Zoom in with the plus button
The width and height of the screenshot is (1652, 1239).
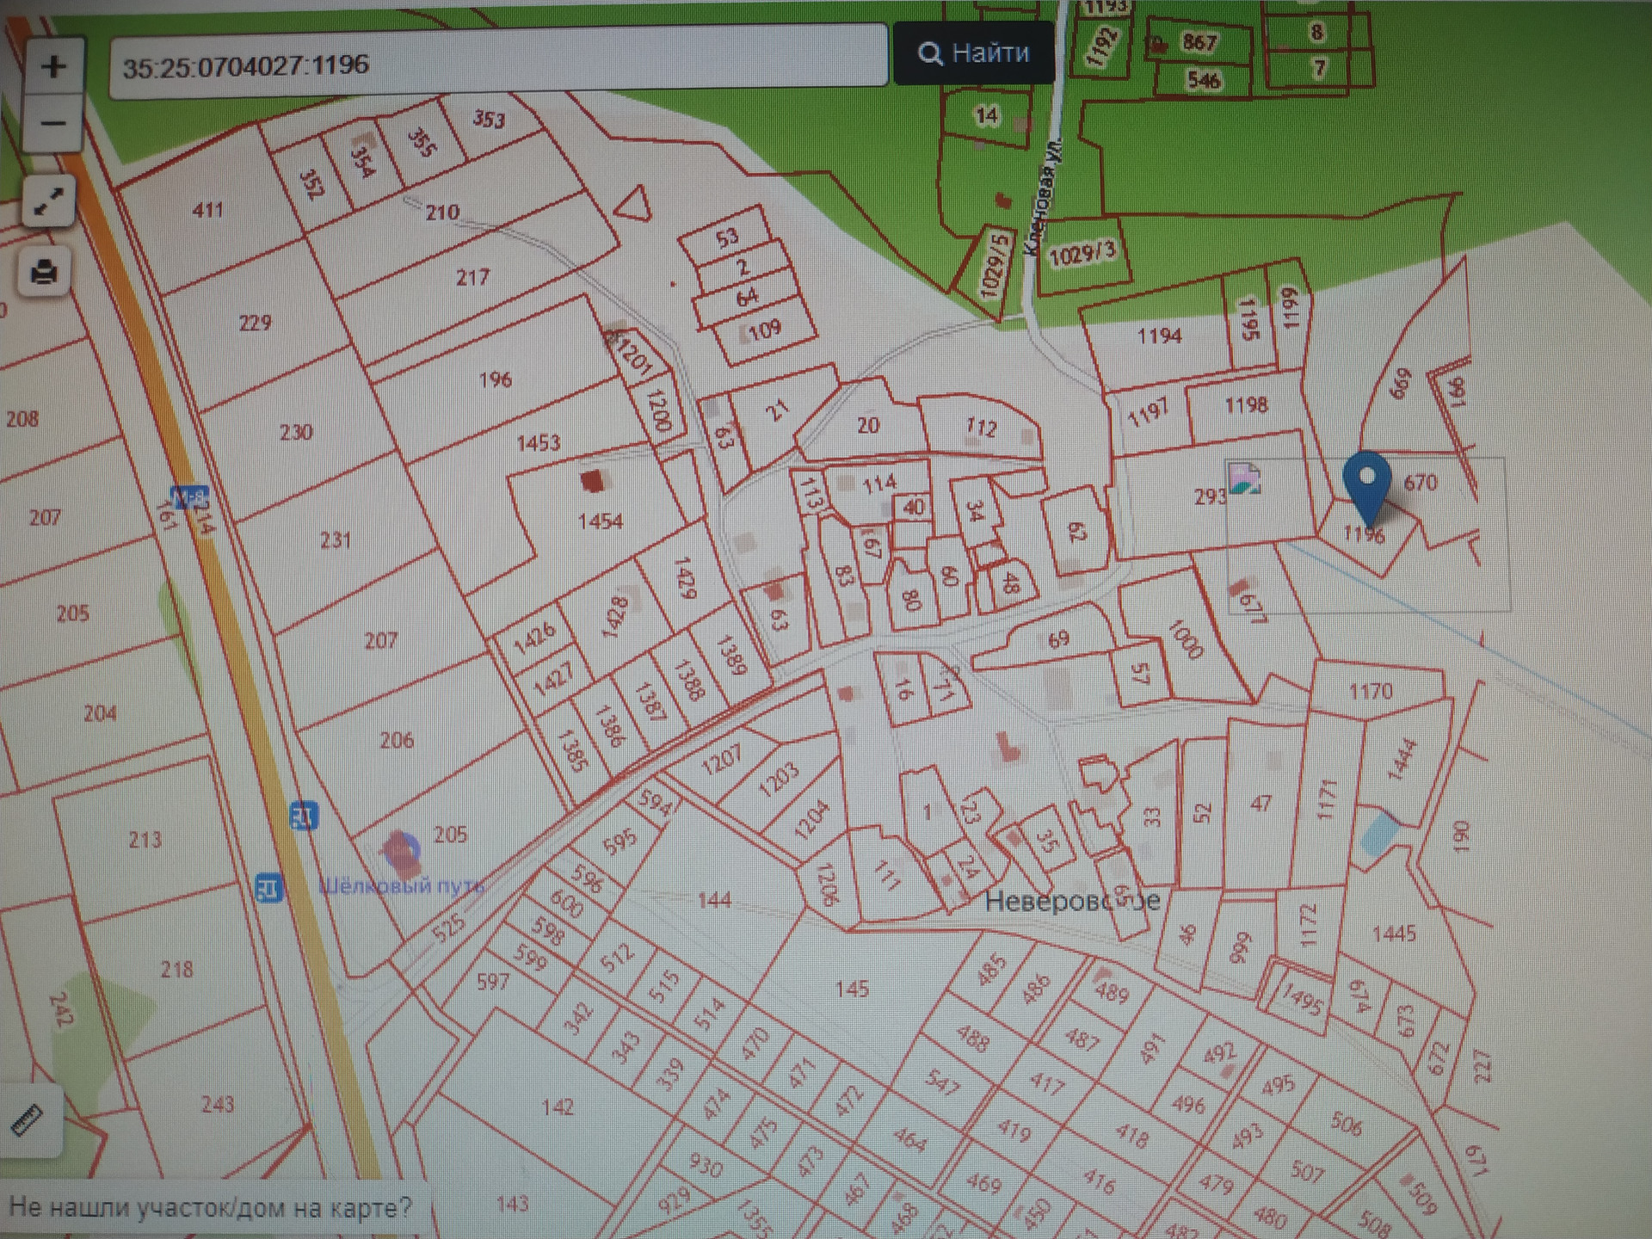53,66
